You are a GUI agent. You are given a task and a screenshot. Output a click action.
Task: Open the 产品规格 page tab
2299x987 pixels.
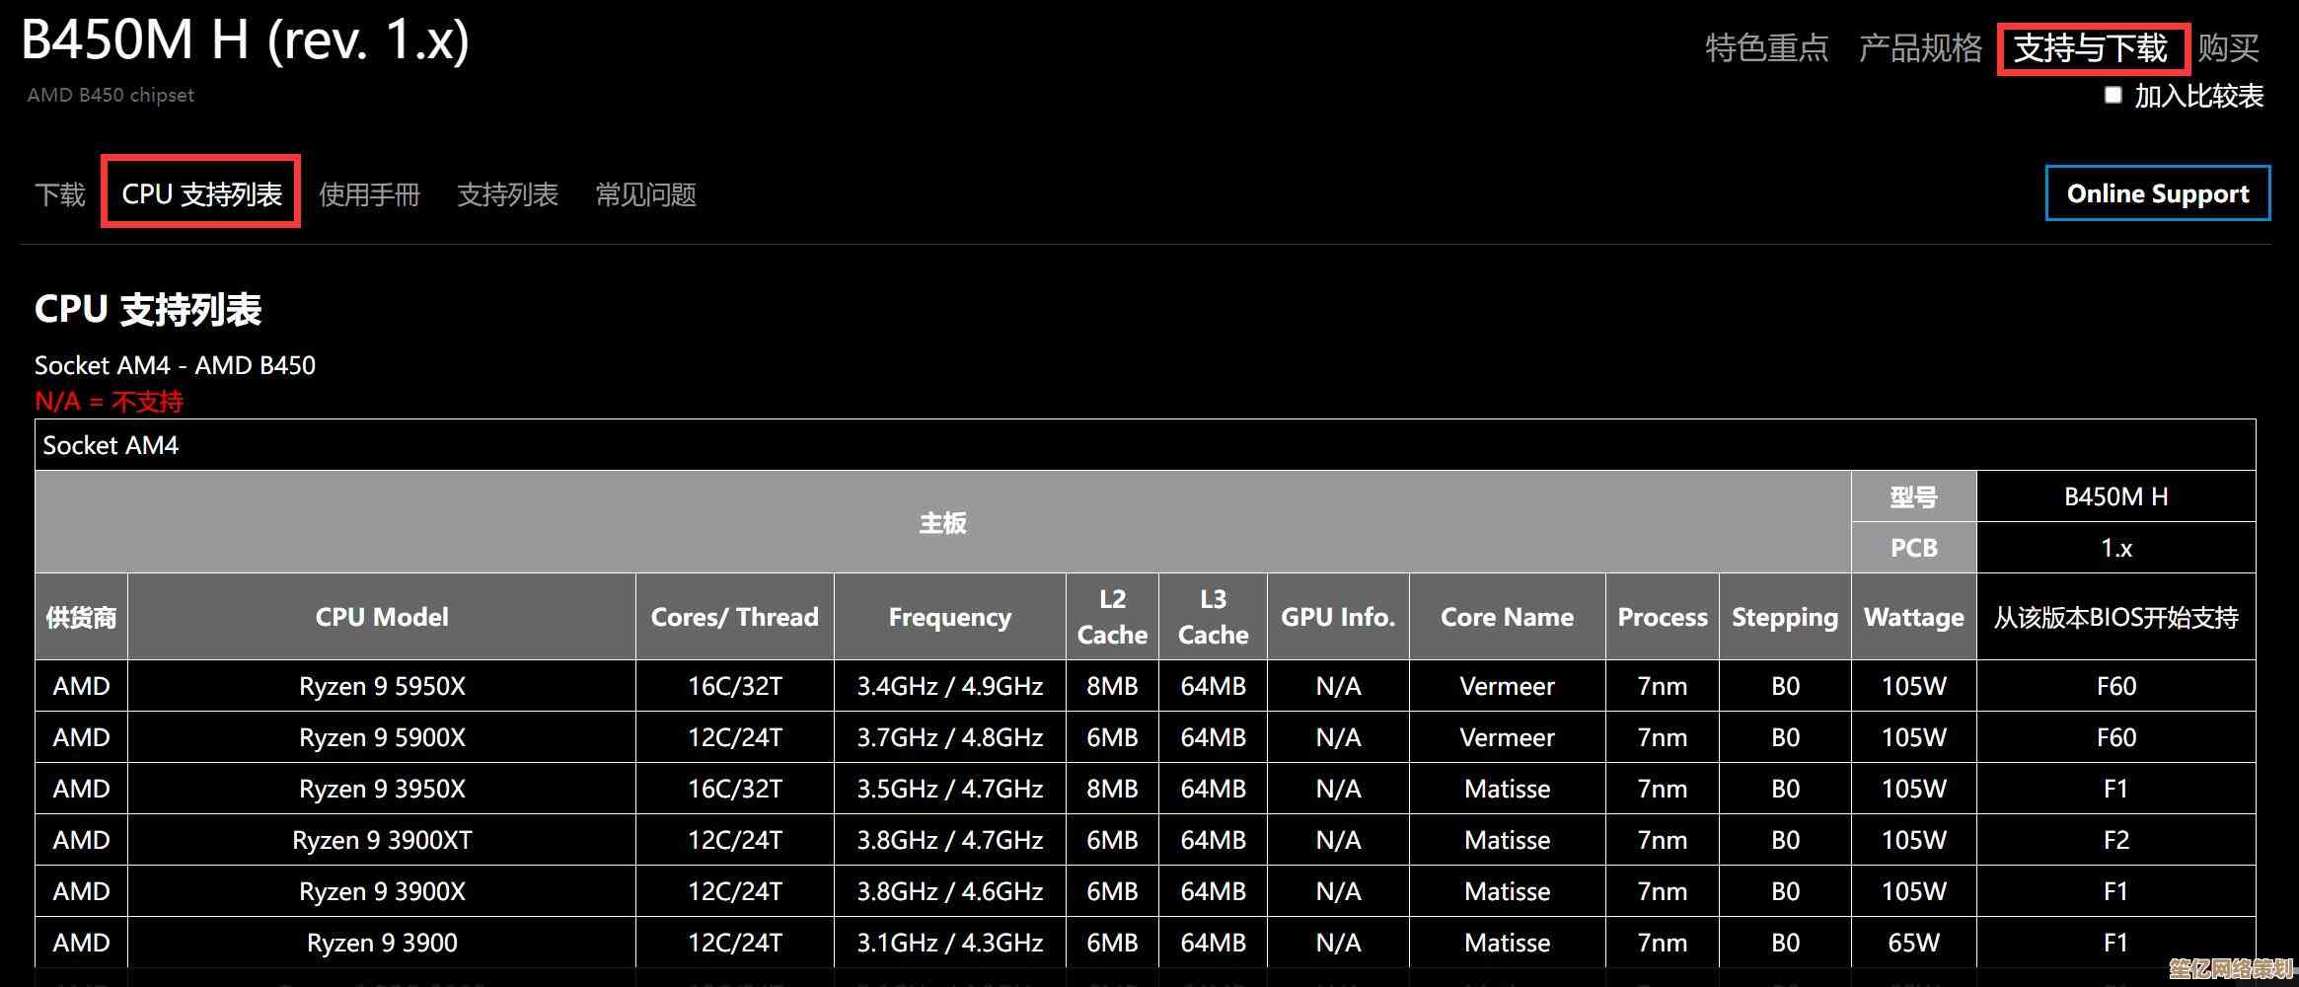tap(1919, 47)
